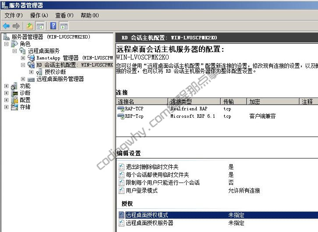
Task: Click the 远程桌面授权模式 setting icon
Action: [121, 215]
